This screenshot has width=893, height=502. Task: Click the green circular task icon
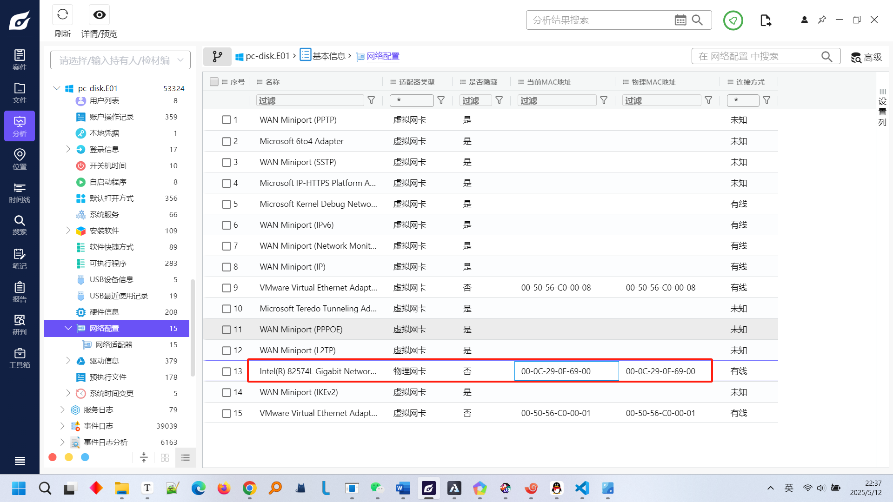point(733,20)
